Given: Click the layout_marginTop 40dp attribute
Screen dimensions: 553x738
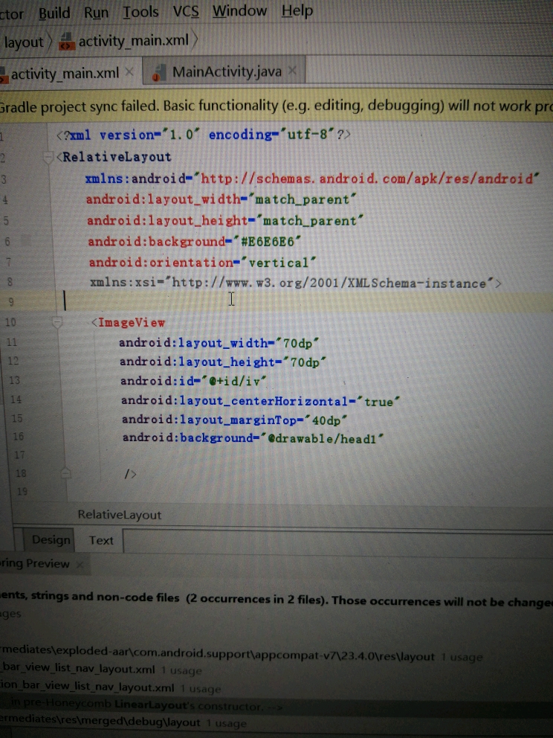Looking at the screenshot, I should pyautogui.click(x=234, y=420).
